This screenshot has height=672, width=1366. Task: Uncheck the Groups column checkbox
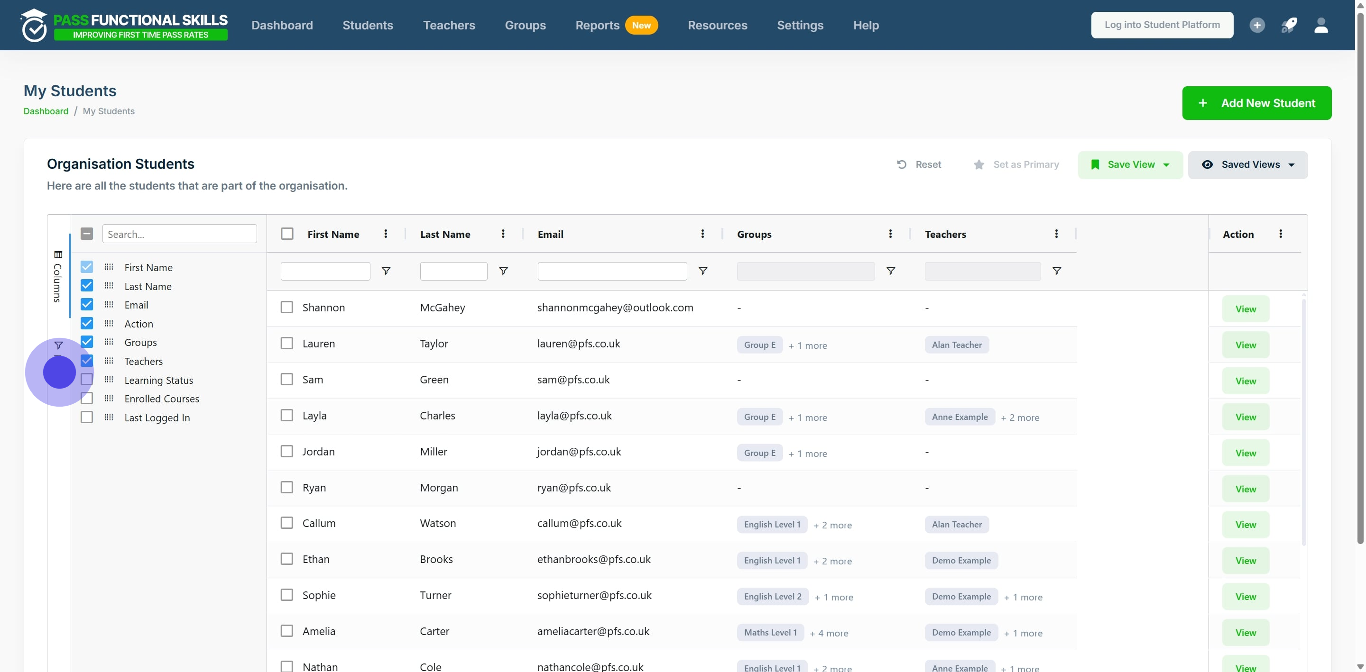(x=86, y=342)
